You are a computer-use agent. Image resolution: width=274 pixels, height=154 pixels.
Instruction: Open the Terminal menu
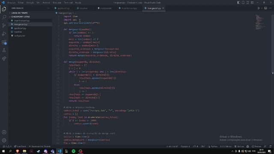click(68, 3)
